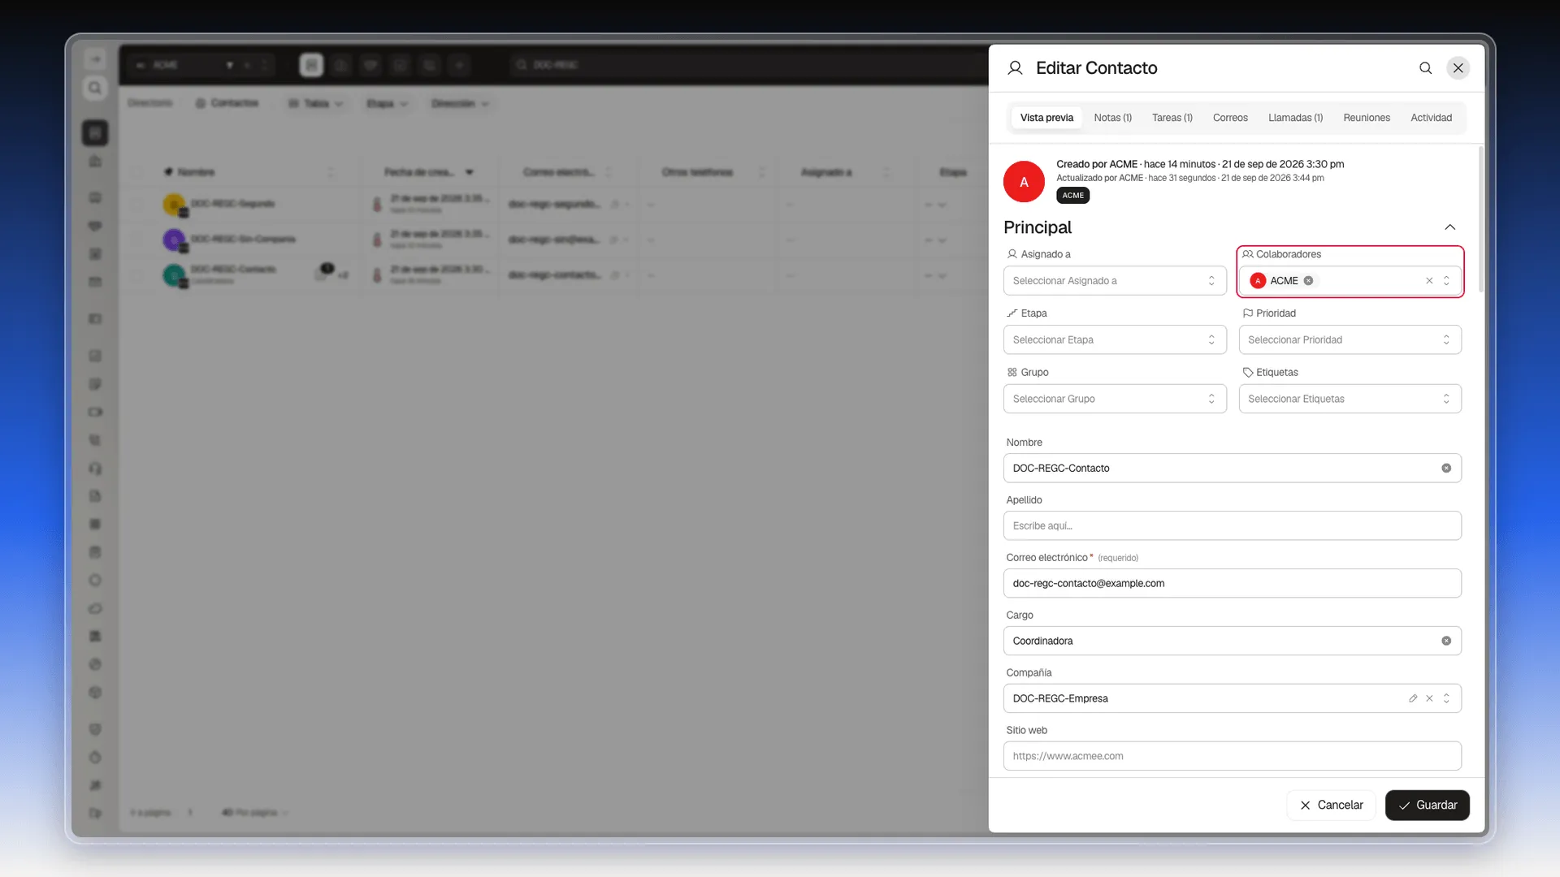
Task: Open the Seleccionar Etiquetas dropdown
Action: [x=1350, y=400]
